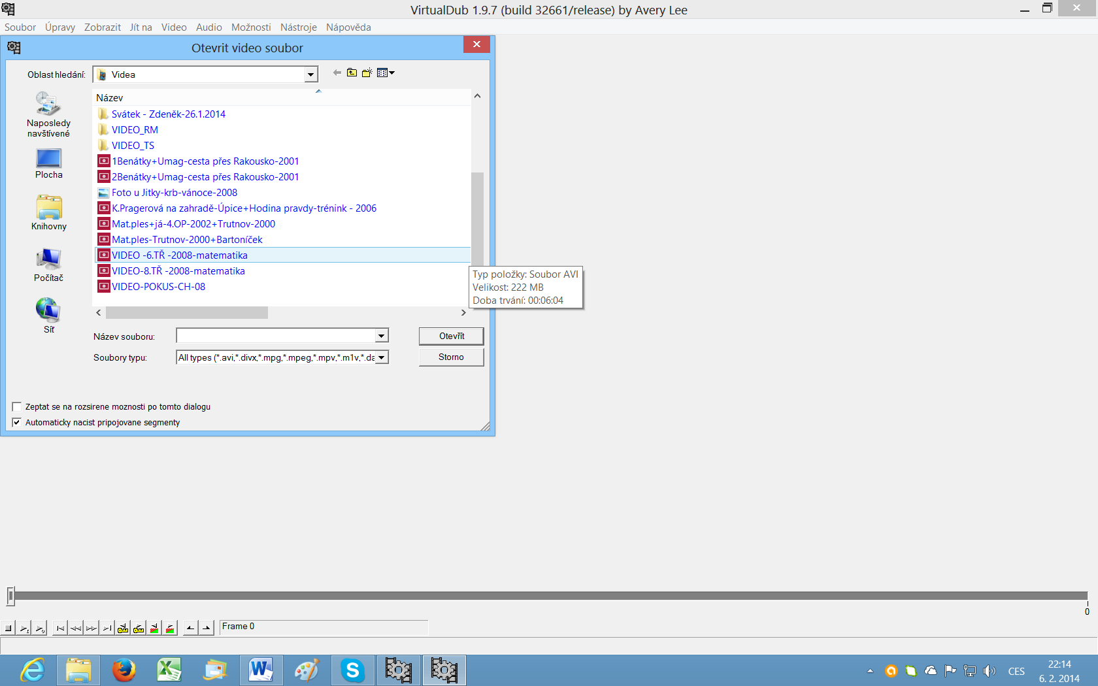Jump to the start of the video
1098x686 pixels.
pos(60,629)
